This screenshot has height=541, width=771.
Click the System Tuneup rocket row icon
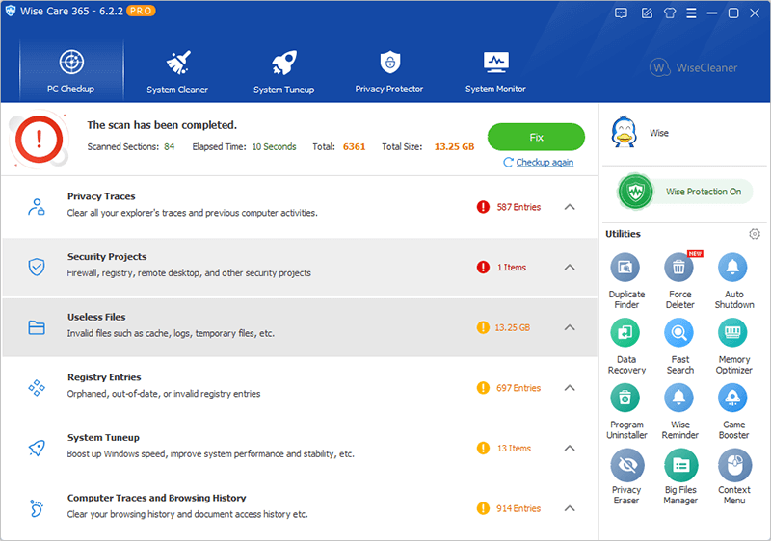pyautogui.click(x=37, y=448)
